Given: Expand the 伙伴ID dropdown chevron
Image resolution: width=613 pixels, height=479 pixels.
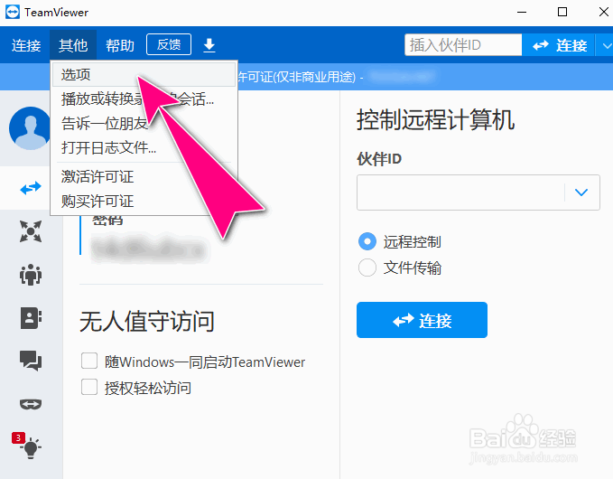Looking at the screenshot, I should (x=581, y=193).
